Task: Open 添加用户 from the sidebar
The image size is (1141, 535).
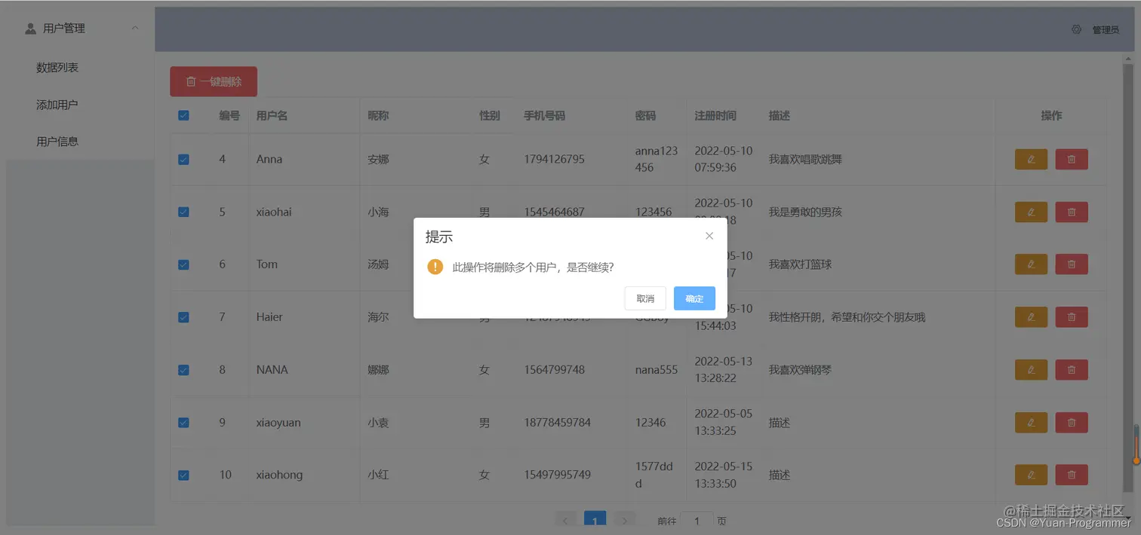Action: tap(57, 104)
